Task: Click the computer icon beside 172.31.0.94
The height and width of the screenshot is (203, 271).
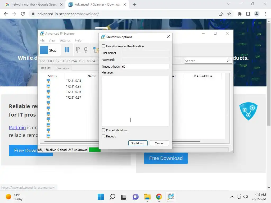Action: coord(48,81)
